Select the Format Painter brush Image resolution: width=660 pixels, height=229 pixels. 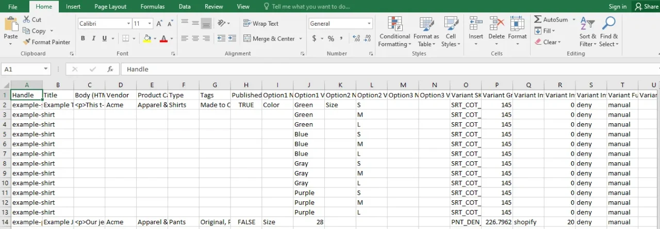[x=26, y=42]
